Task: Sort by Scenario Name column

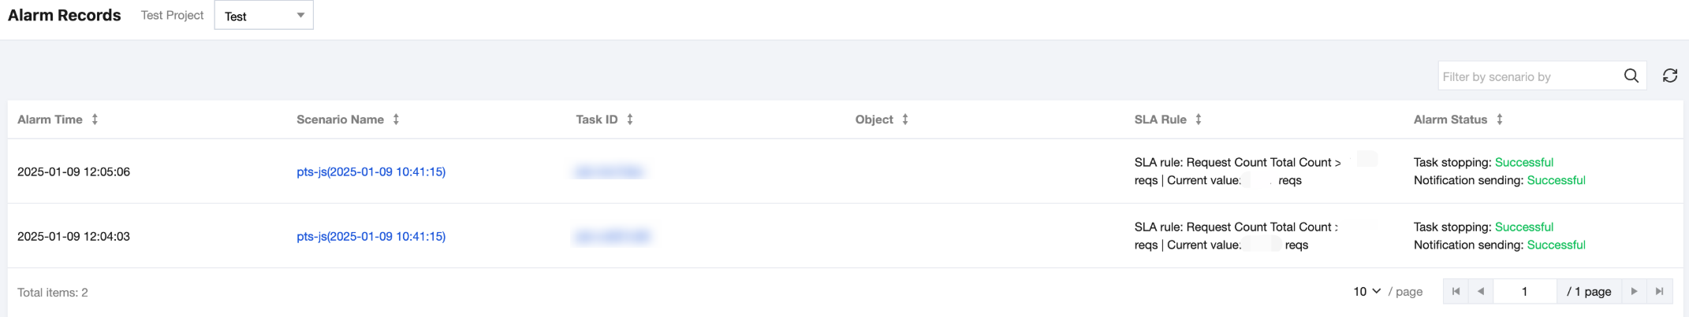Action: (x=396, y=120)
